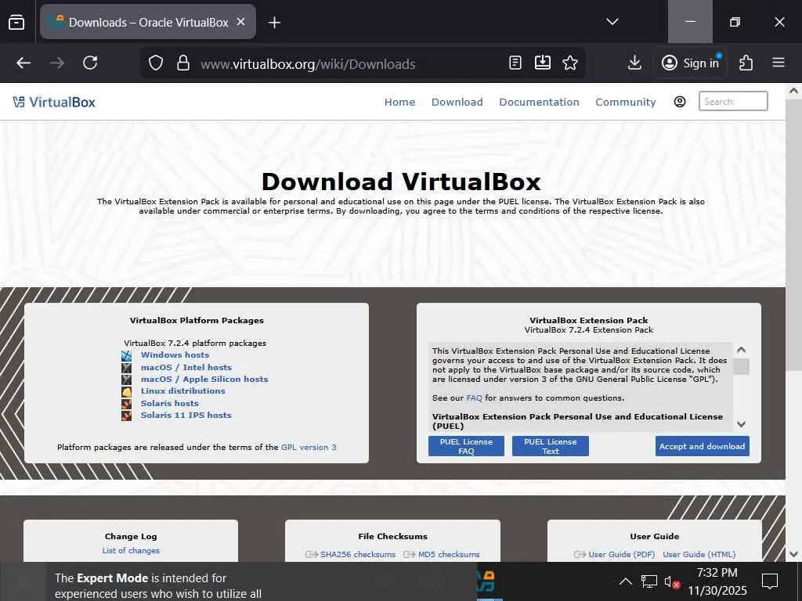Click the Sign in button in the toolbar
The height and width of the screenshot is (601, 802).
click(x=691, y=63)
